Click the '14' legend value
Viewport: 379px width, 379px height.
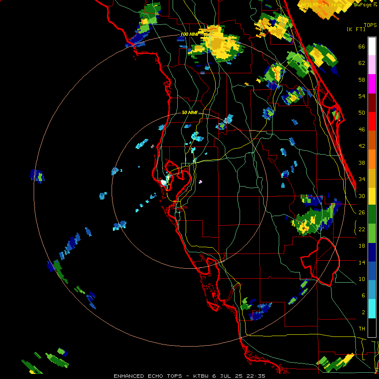tap(362, 262)
